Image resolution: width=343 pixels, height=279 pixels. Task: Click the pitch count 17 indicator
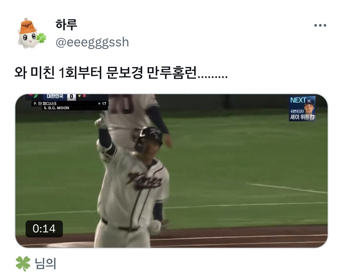tap(102, 104)
